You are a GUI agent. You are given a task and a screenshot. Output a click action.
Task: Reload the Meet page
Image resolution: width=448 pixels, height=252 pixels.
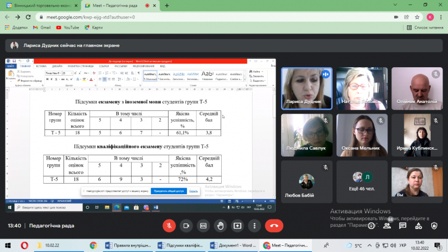click(x=28, y=17)
